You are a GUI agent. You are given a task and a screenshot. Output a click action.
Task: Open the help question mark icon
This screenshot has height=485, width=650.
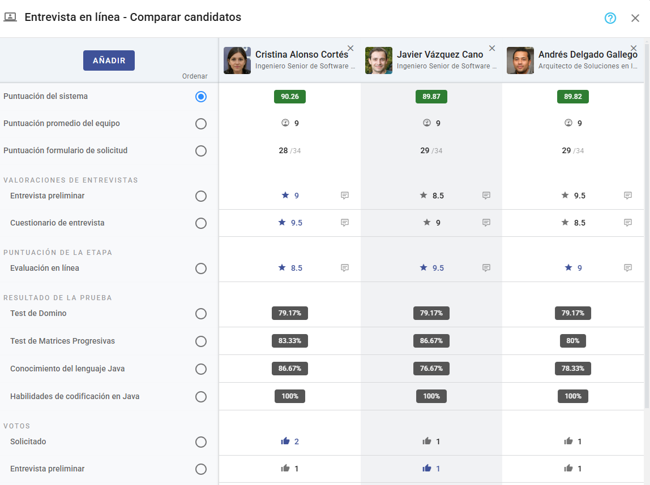(610, 18)
